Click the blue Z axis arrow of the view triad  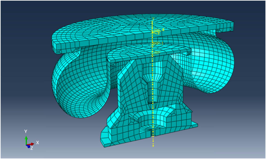[x=29, y=147]
